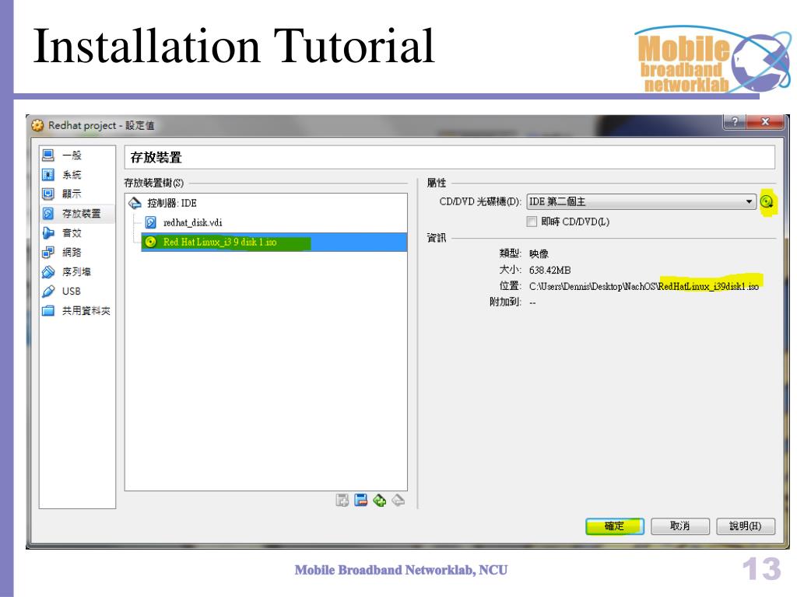Click the Redhat project window gear icon
This screenshot has height=597, width=797.
click(x=37, y=125)
